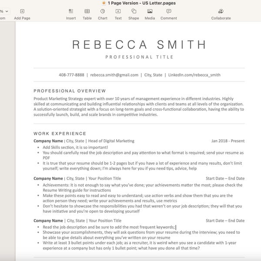Screen dimensions: 261x261
Task: Click the bullet starting 'Read the job description'
Action: click(109, 227)
